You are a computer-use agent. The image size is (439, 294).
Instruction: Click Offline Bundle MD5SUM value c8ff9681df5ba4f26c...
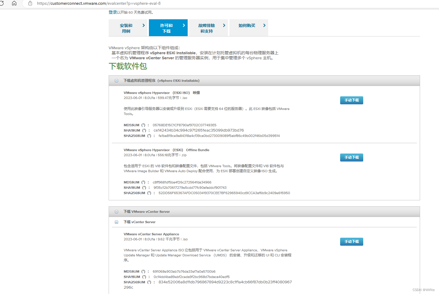(182, 182)
